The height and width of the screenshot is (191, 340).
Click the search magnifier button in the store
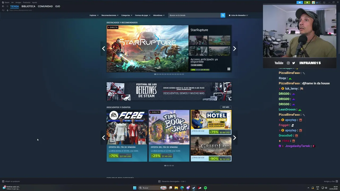[223, 15]
